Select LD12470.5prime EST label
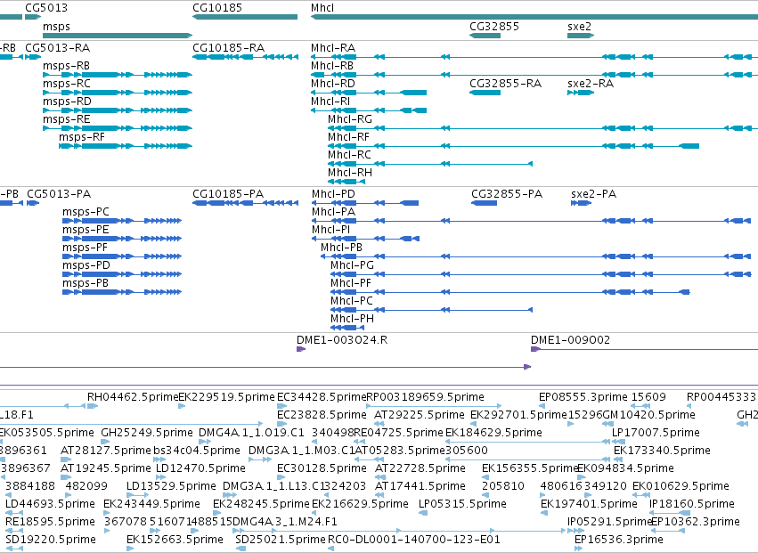Screen dimensions: 758x553 coord(200,469)
